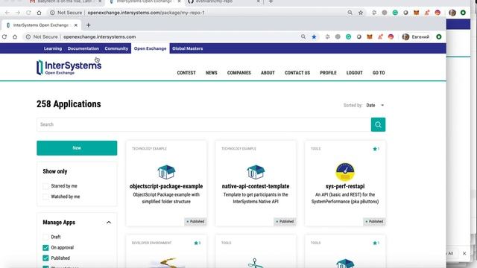
Task: Select the Open Exchange top bar tab
Action: pos(151,48)
